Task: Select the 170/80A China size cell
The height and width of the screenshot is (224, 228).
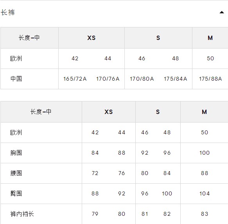Action: tap(142, 79)
